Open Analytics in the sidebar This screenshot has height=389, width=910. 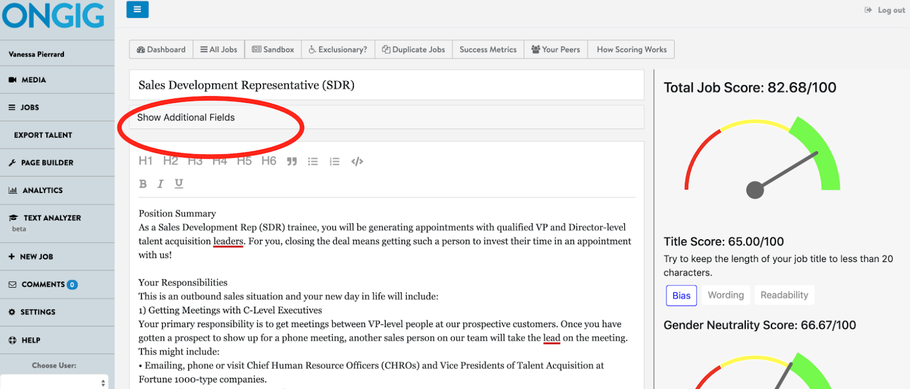click(x=57, y=190)
